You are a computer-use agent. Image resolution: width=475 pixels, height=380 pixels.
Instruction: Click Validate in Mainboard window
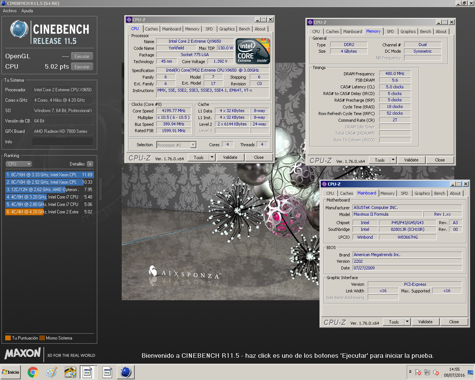click(x=425, y=322)
